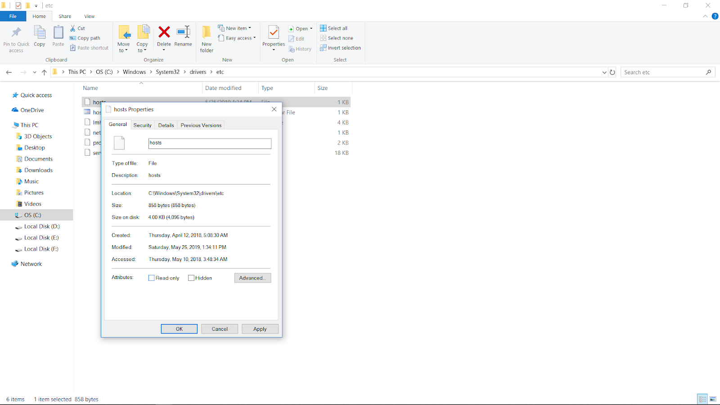The image size is (720, 405).
Task: Go up one folder level
Action: pos(44,72)
